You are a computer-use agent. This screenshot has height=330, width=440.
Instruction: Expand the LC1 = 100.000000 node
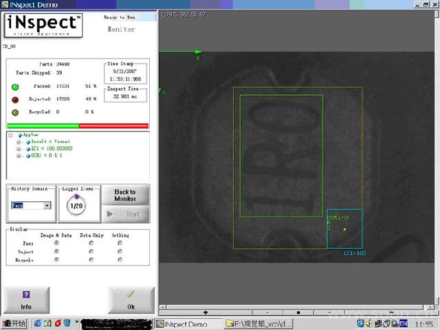tap(19, 148)
